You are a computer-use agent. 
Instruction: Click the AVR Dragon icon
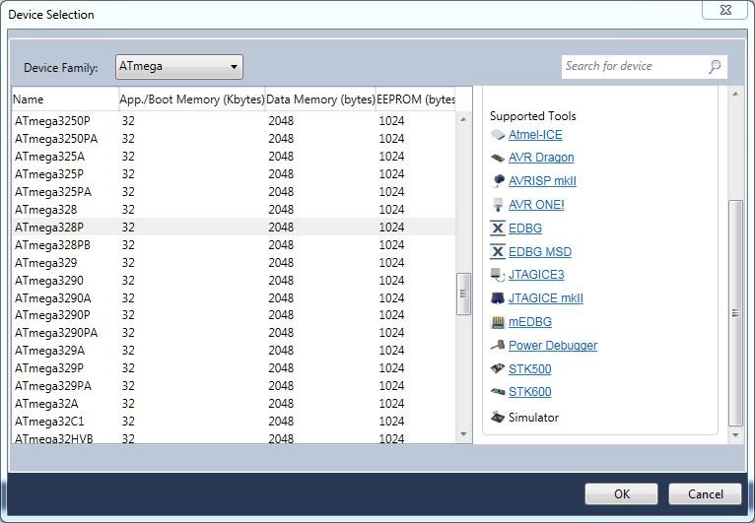pyautogui.click(x=498, y=158)
